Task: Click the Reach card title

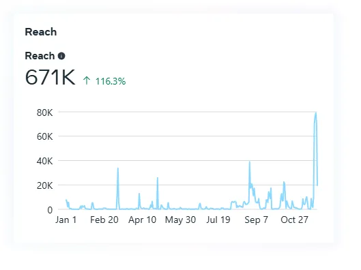Action: (41, 32)
